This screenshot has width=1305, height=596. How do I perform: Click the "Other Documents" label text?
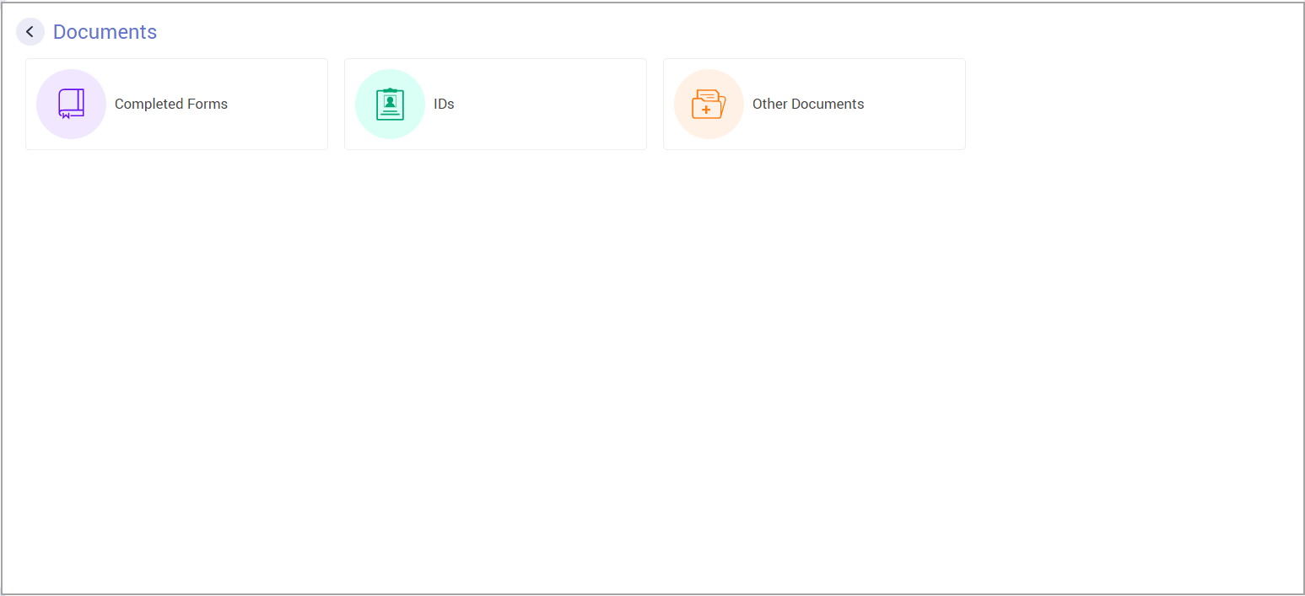808,105
